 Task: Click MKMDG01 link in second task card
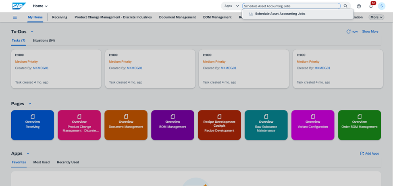[135, 68]
